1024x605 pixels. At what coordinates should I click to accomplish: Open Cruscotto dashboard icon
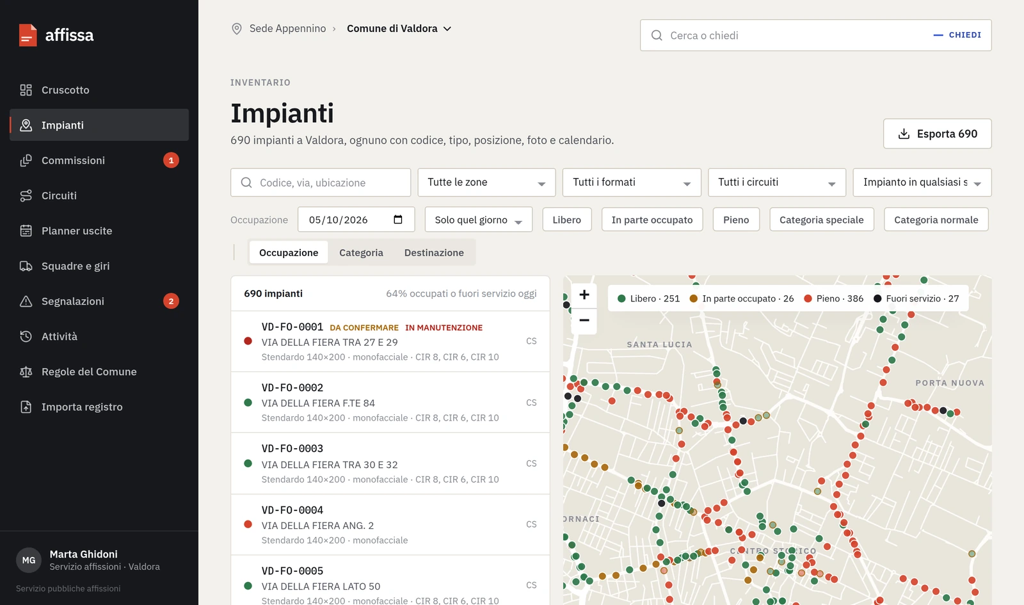point(26,90)
